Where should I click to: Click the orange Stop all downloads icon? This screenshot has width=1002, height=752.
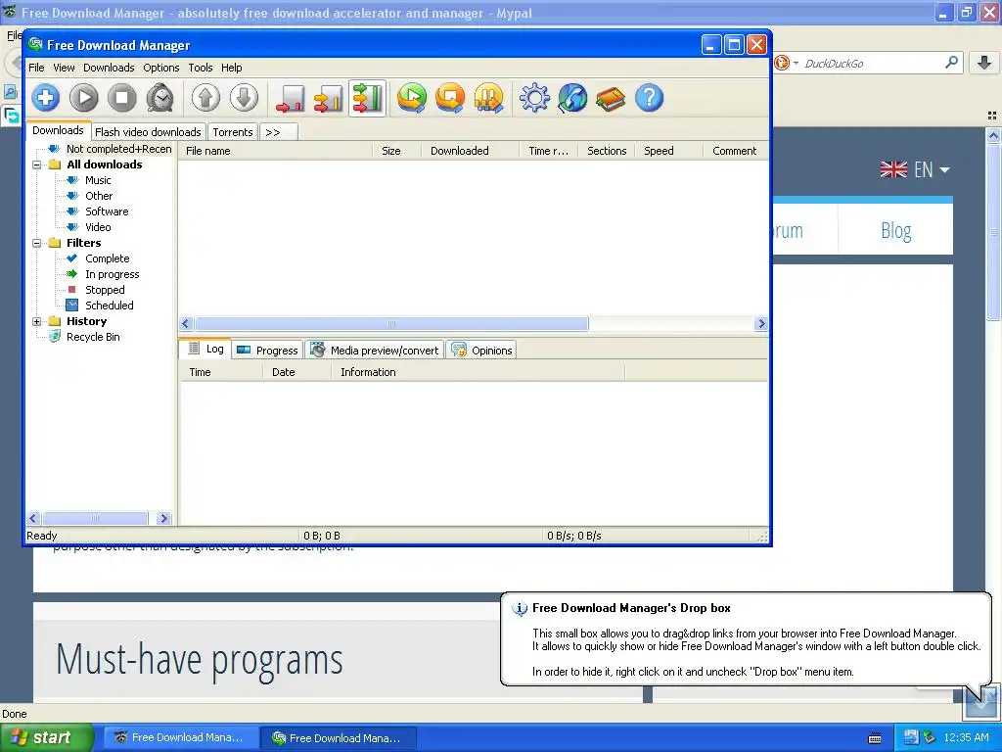click(450, 98)
